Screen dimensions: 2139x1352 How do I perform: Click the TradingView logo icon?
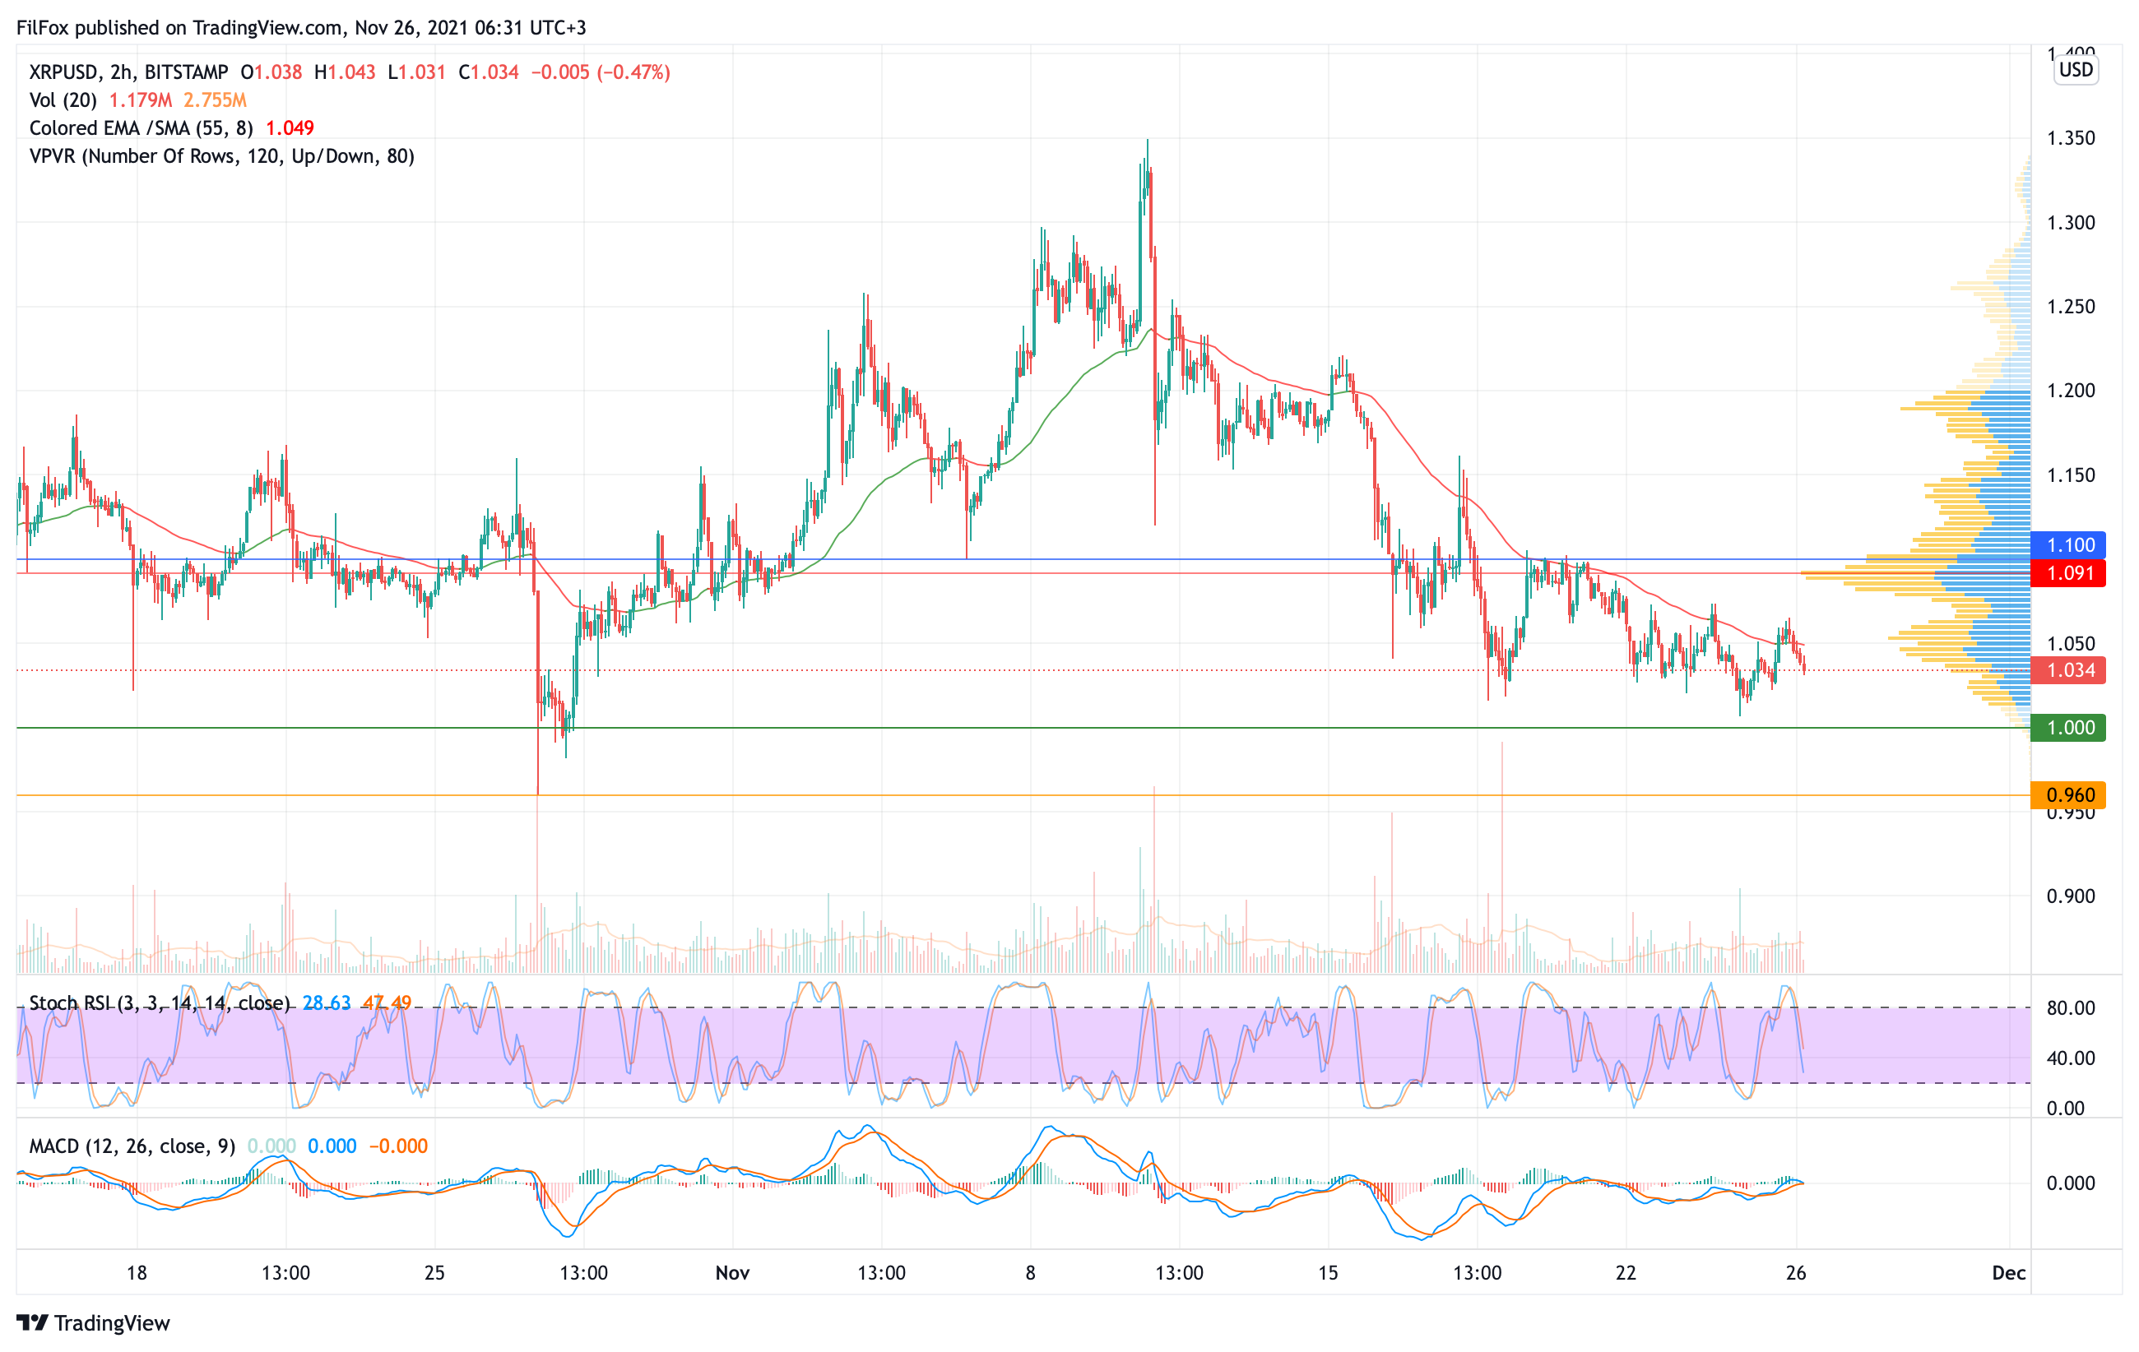32,1322
